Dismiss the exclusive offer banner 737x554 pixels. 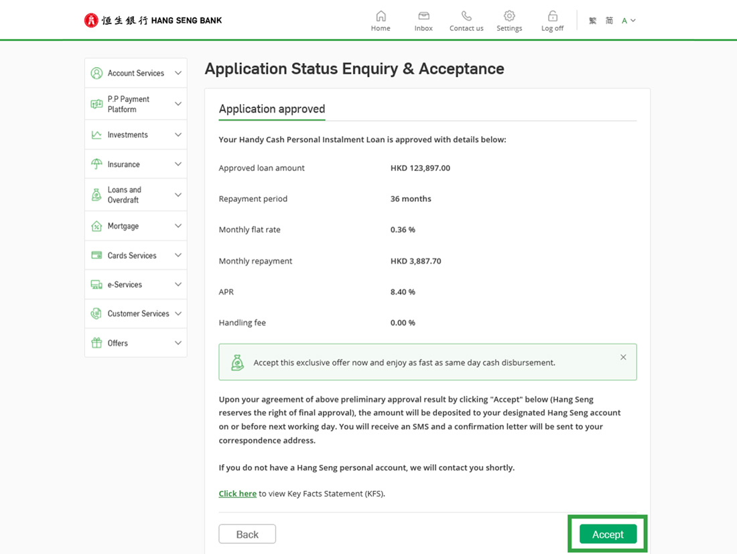point(623,357)
